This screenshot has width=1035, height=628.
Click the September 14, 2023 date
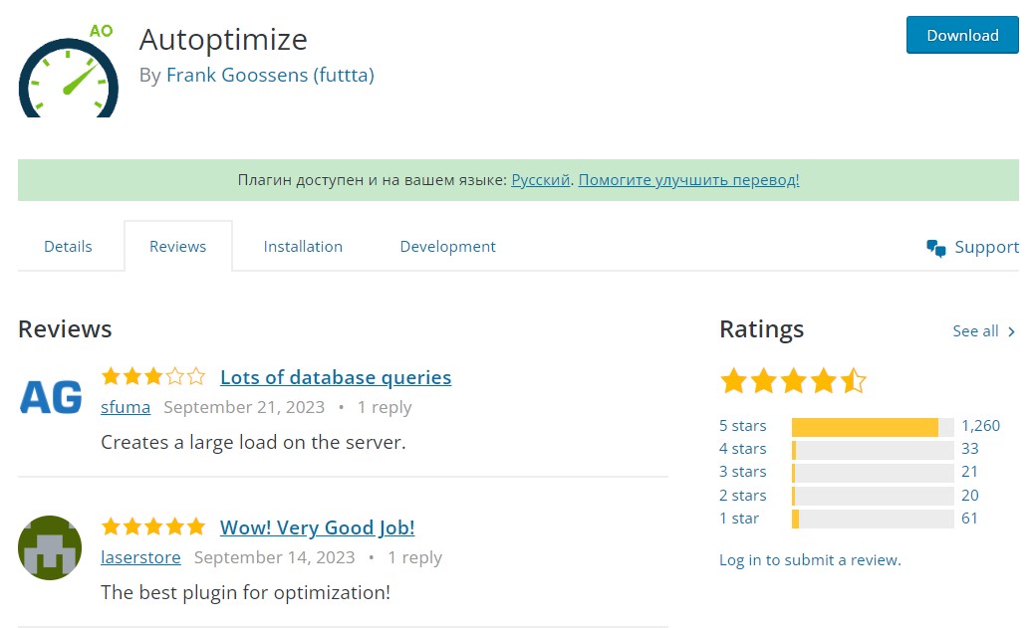[x=275, y=557]
